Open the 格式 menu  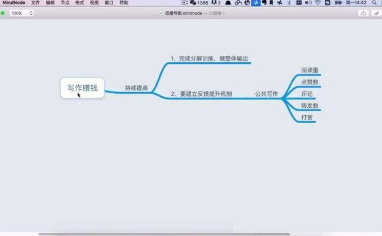[x=79, y=3]
